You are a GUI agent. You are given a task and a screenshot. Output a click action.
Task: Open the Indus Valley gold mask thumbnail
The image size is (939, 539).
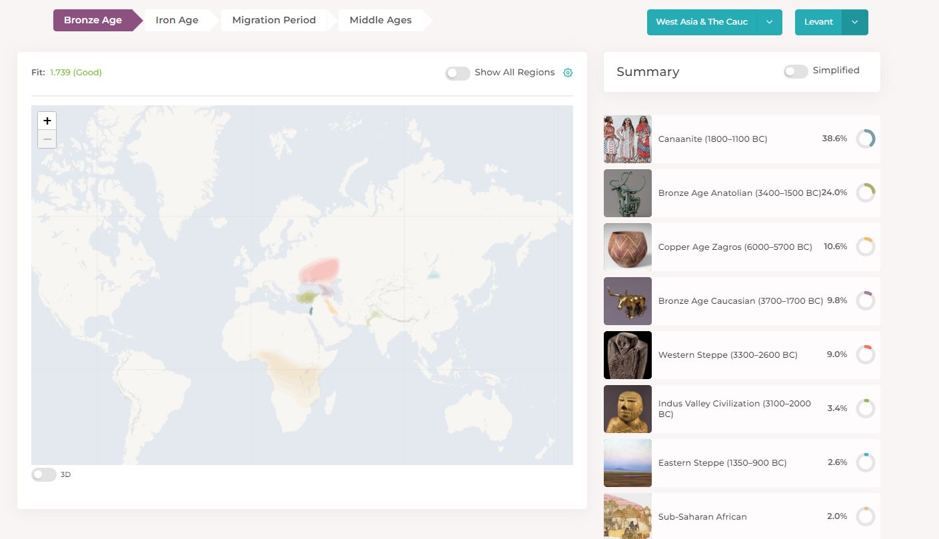tap(628, 409)
